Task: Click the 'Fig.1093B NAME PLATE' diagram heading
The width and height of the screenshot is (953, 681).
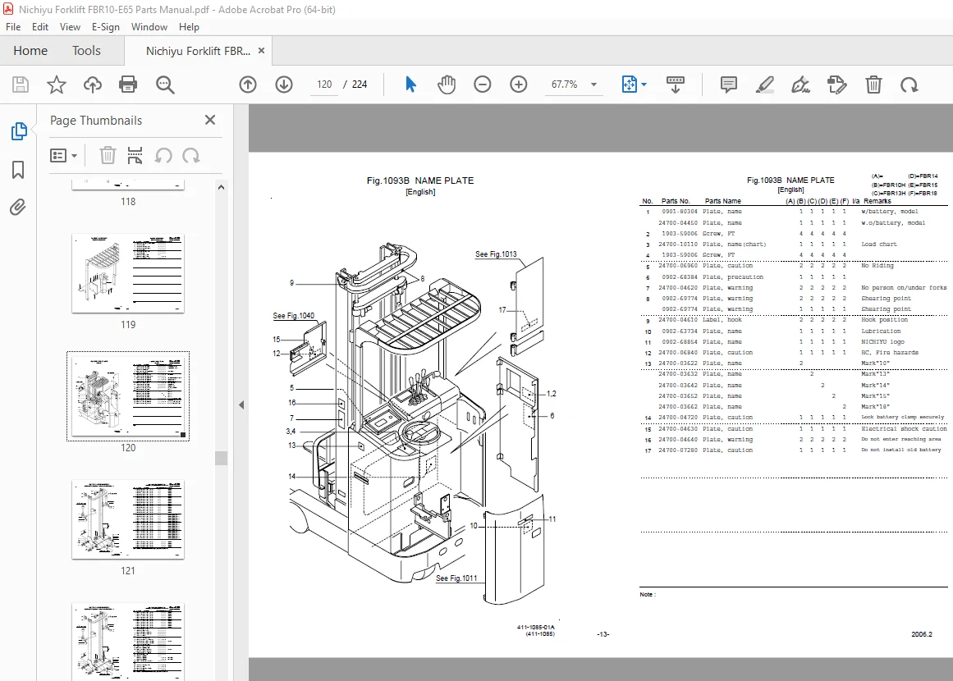Action: [x=420, y=181]
